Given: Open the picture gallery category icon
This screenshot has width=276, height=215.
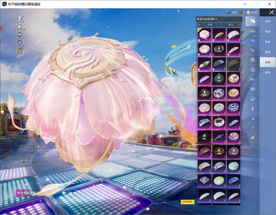Looking at the screenshot, I should coord(253,99).
